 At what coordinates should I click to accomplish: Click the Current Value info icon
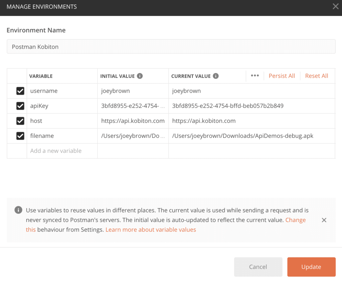point(216,76)
